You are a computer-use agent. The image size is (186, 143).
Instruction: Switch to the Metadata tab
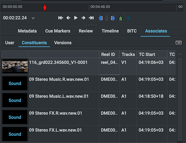(27, 31)
